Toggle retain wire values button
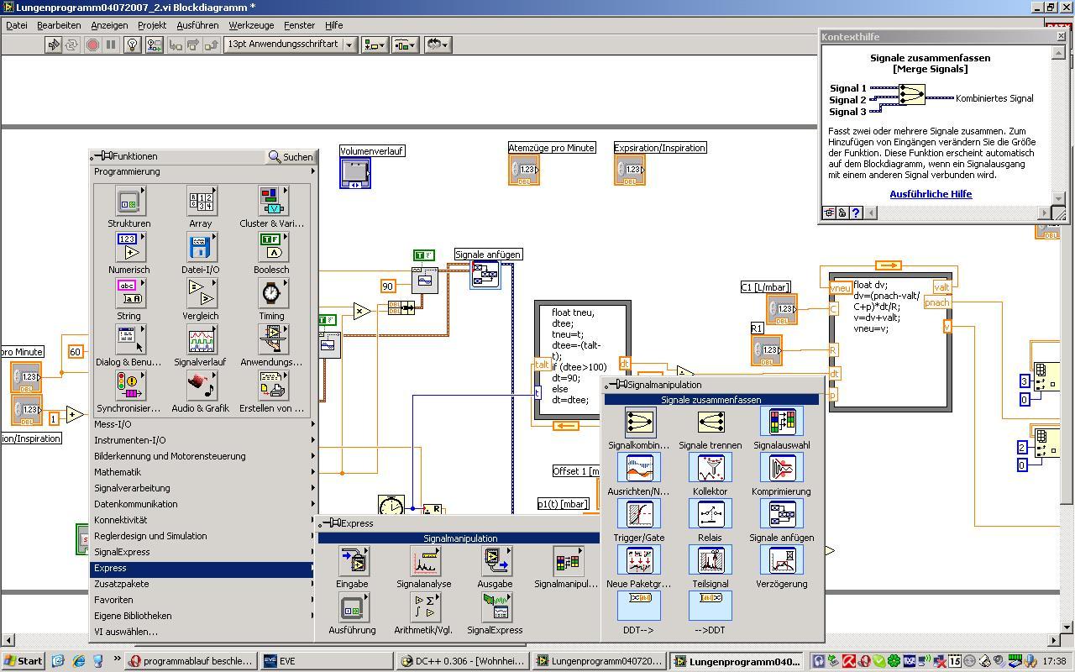The width and height of the screenshot is (1075, 672). (154, 45)
